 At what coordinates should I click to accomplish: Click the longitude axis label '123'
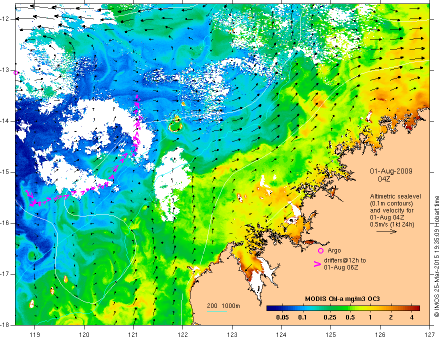[x=232, y=334]
